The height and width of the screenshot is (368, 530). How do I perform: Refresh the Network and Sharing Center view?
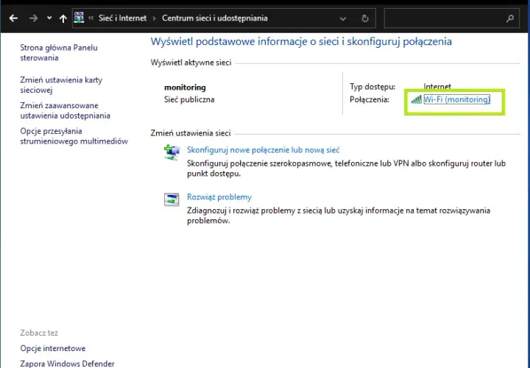coord(365,18)
